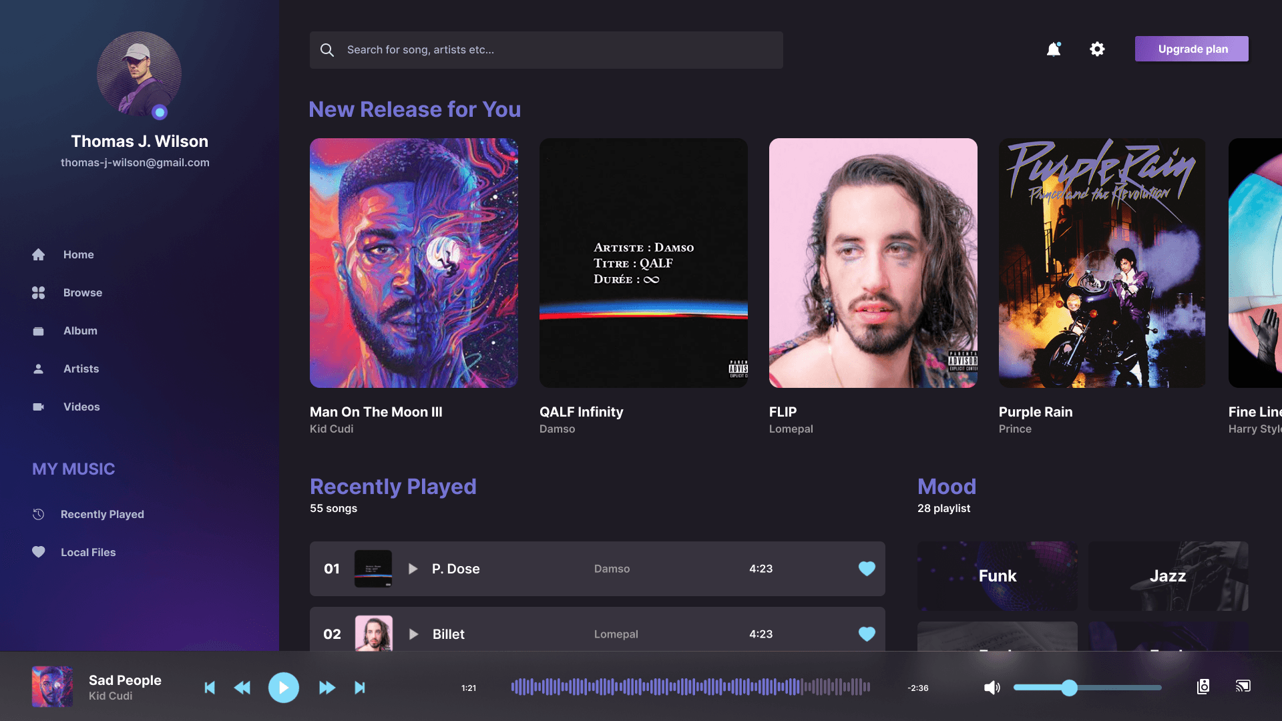Select the Jazz mood playlist

1168,575
